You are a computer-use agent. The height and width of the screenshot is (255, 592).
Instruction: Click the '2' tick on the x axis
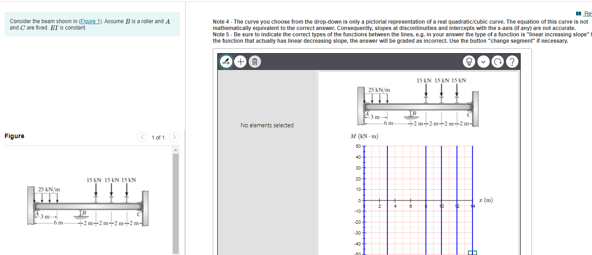380,206
